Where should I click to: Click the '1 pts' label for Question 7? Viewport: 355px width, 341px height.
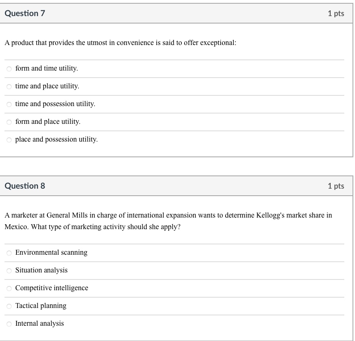pos(336,13)
